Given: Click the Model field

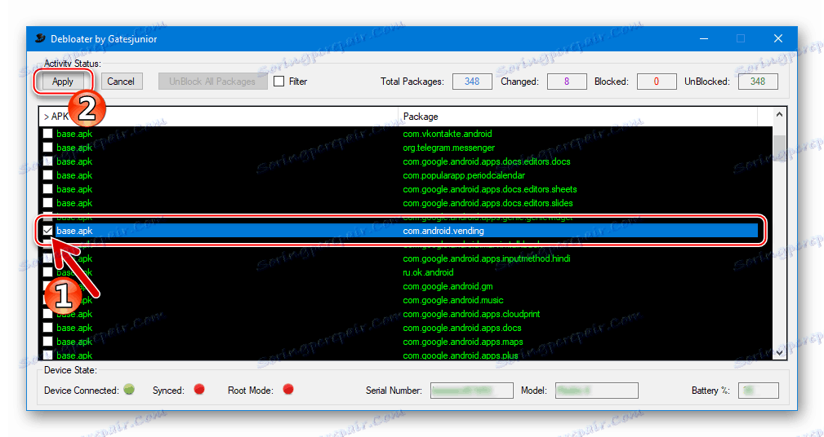Looking at the screenshot, I should (596, 391).
